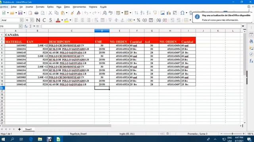Insert a pivot table icon

point(175,13)
